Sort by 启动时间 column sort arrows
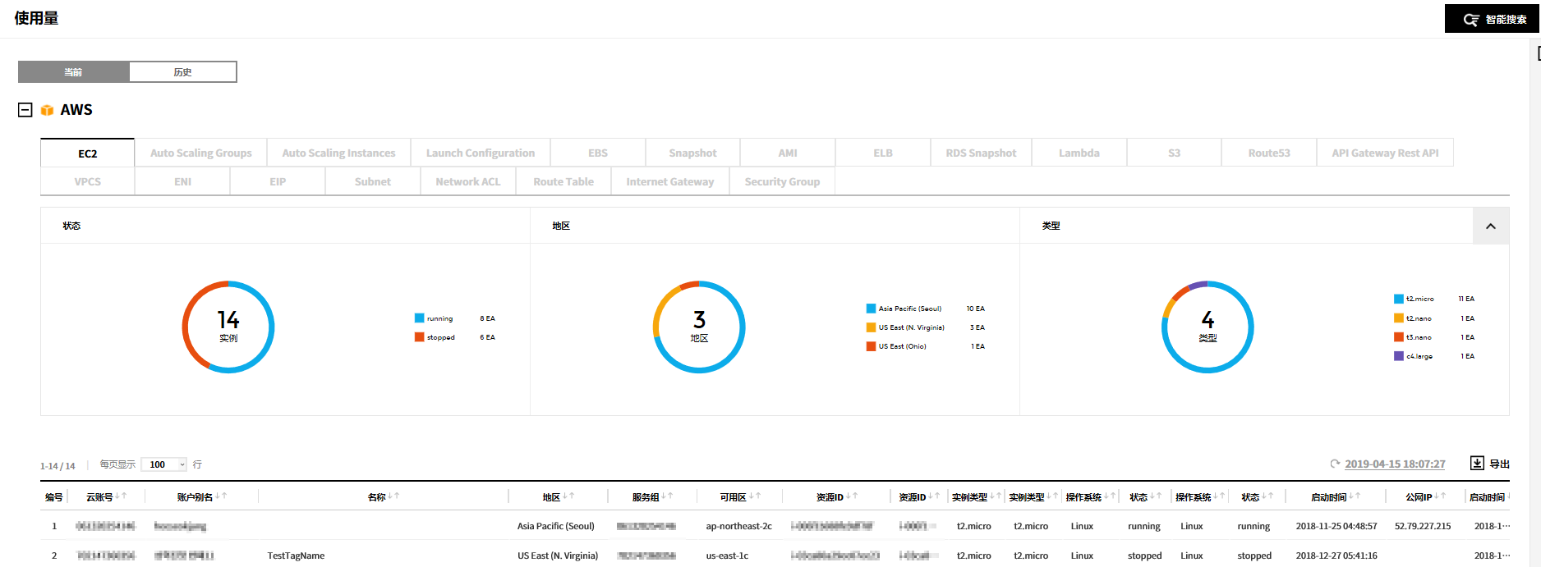Viewport: 1541px width, 567px height. [x=1355, y=496]
